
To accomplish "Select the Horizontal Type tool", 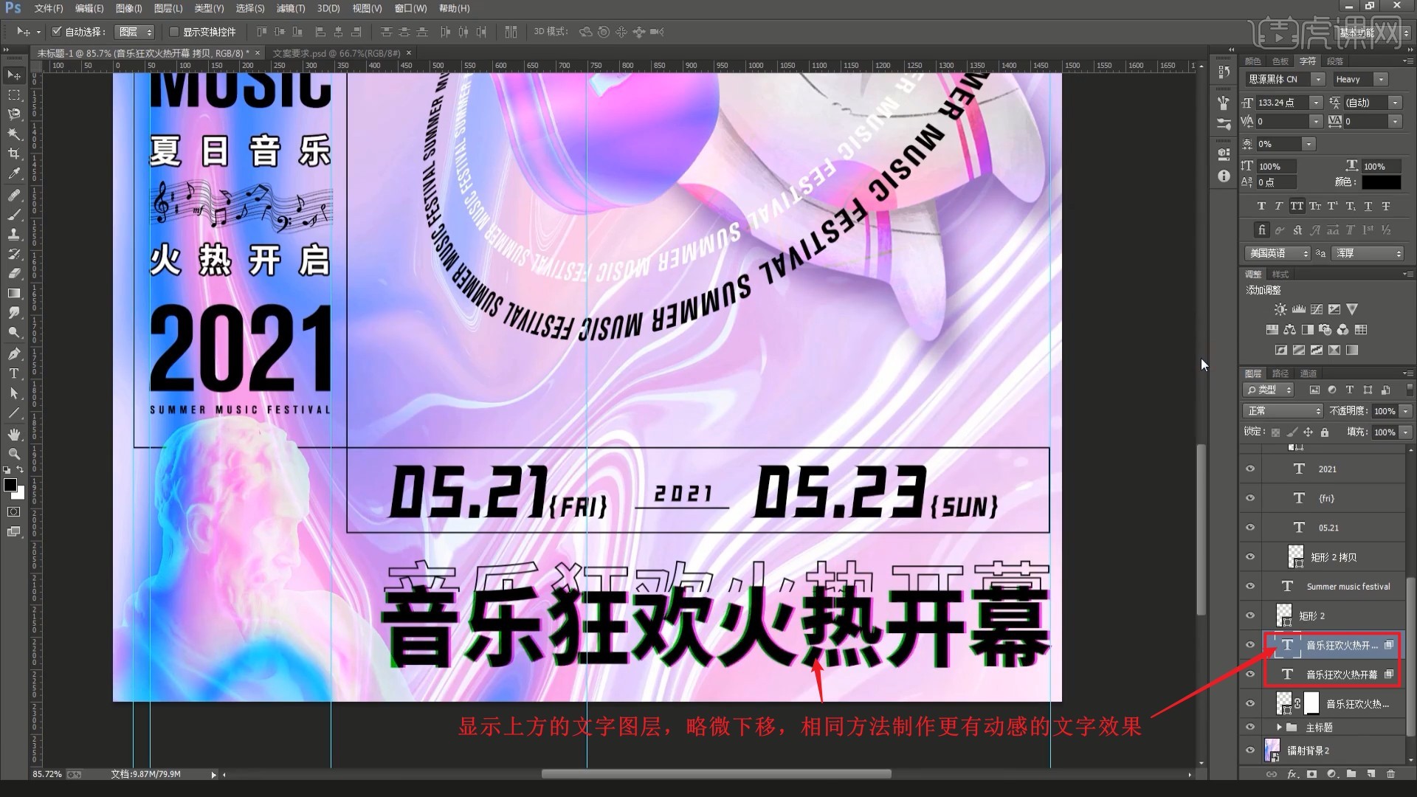I will pyautogui.click(x=14, y=373).
